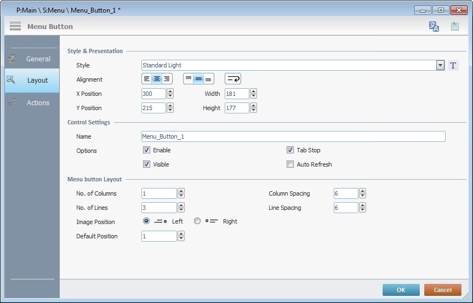The height and width of the screenshot is (303, 473).
Task: Set vertical alignment to top
Action: pyautogui.click(x=189, y=79)
